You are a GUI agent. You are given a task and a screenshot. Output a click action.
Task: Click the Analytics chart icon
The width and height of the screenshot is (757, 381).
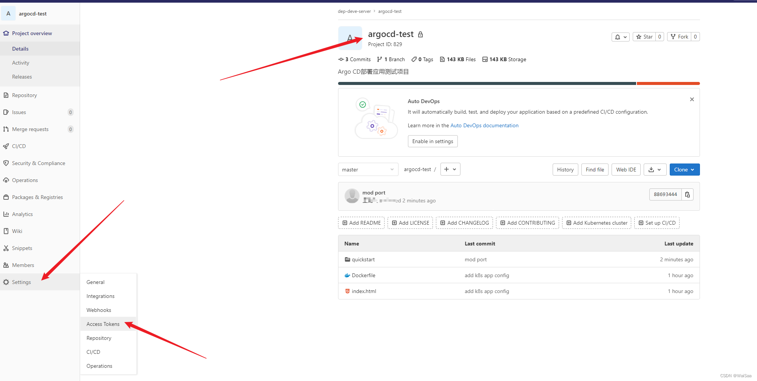(x=6, y=214)
